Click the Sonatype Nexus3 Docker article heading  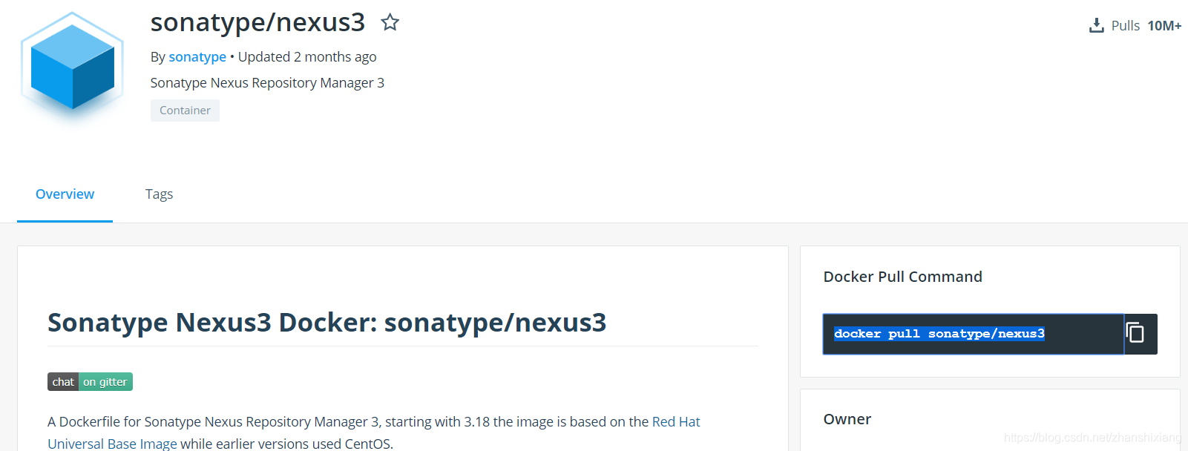326,323
